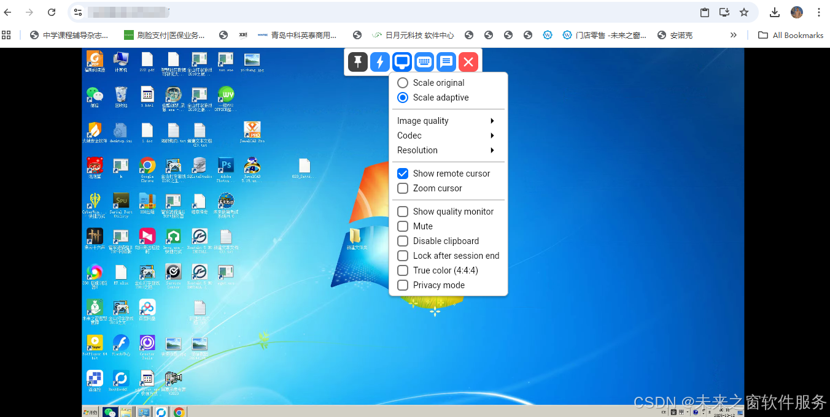Select the Creator Tools desktop icon
The width and height of the screenshot is (830, 417).
click(147, 344)
